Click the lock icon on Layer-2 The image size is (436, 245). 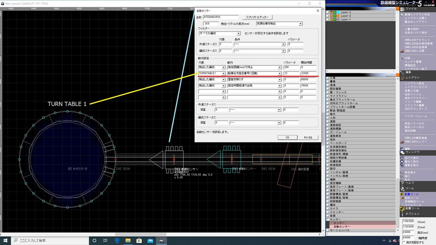pyautogui.click(x=332, y=16)
